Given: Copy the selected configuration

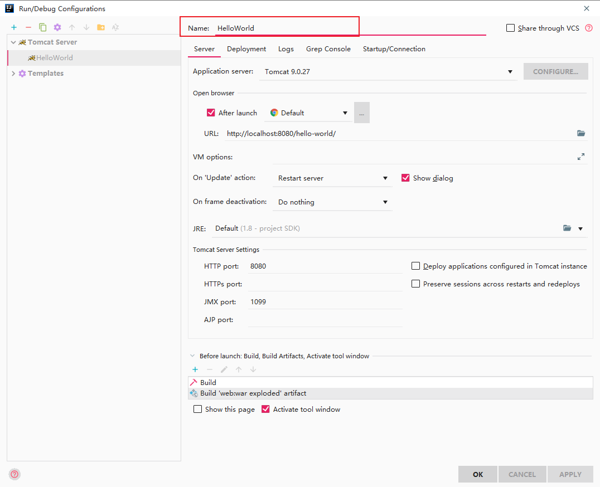Looking at the screenshot, I should click(42, 27).
